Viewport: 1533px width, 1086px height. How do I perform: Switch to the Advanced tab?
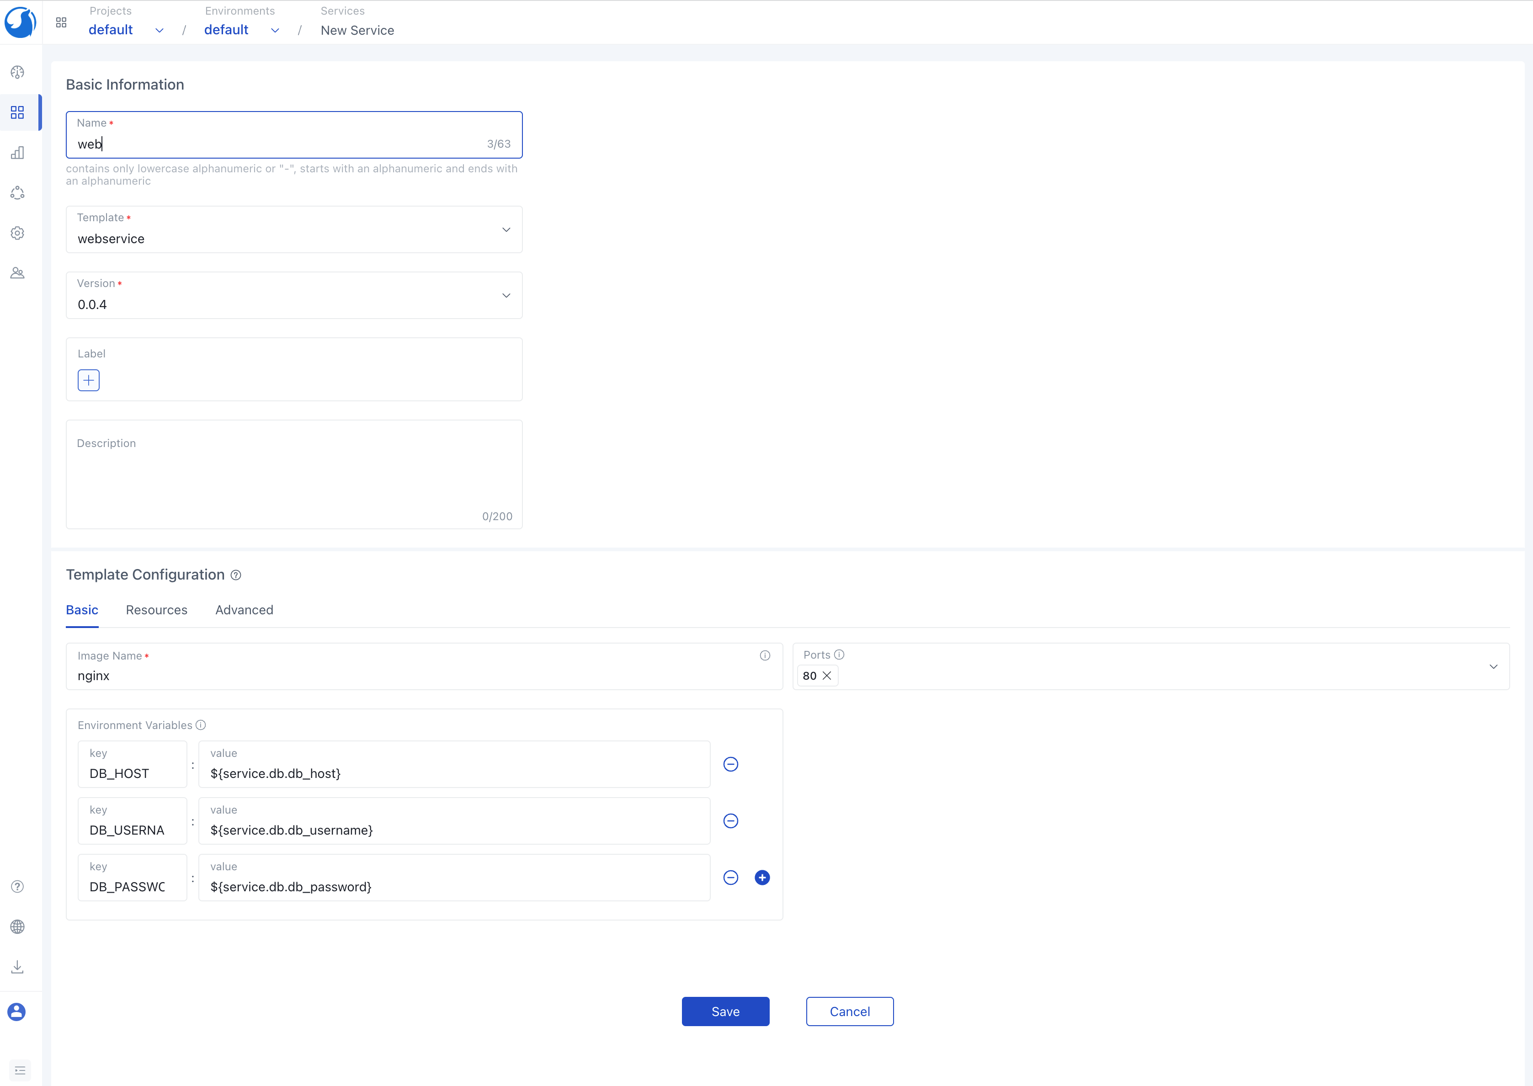tap(244, 610)
